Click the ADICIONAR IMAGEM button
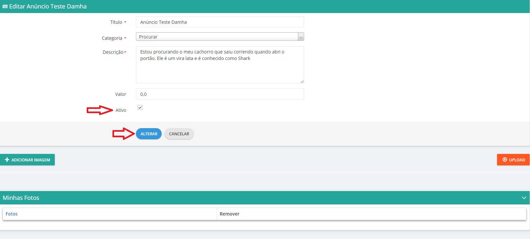The image size is (530, 239). click(27, 160)
